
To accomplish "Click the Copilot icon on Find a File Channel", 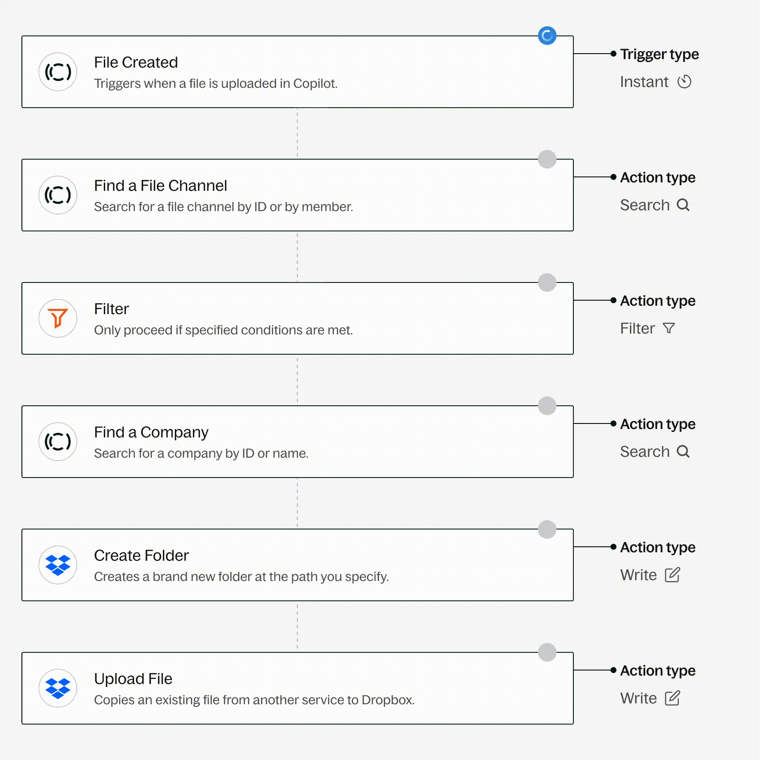I will pyautogui.click(x=58, y=195).
